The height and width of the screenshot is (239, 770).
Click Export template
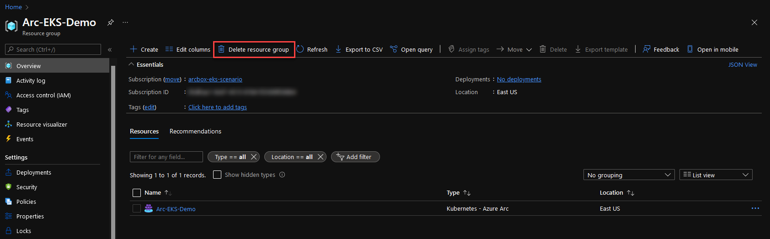(601, 49)
